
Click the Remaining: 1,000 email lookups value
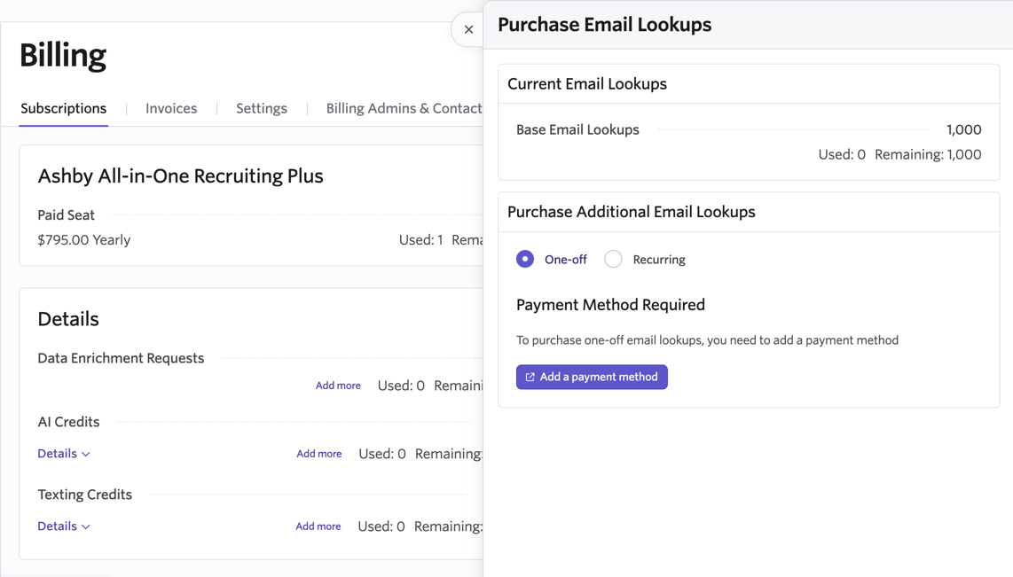pyautogui.click(x=928, y=155)
